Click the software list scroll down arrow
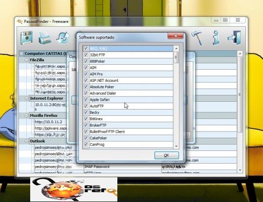 pos(176,146)
